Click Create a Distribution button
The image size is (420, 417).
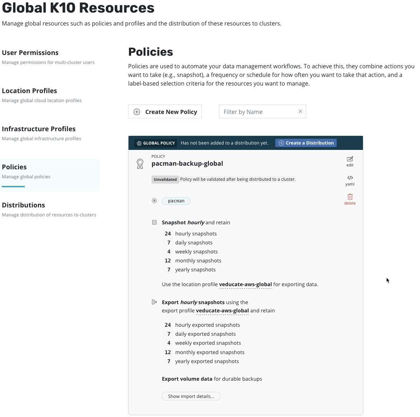306,143
